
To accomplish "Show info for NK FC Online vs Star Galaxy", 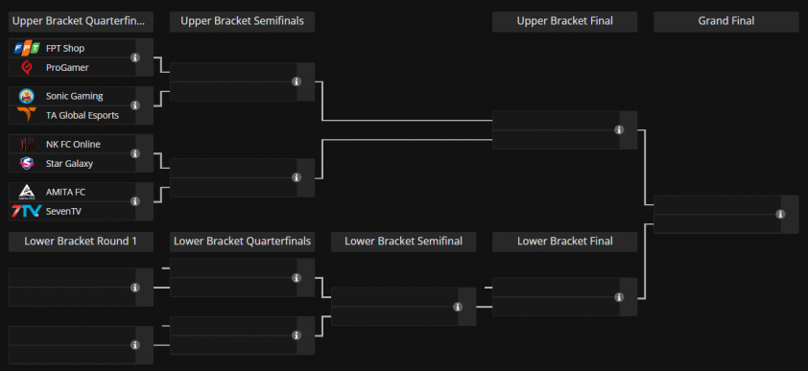I will point(135,153).
